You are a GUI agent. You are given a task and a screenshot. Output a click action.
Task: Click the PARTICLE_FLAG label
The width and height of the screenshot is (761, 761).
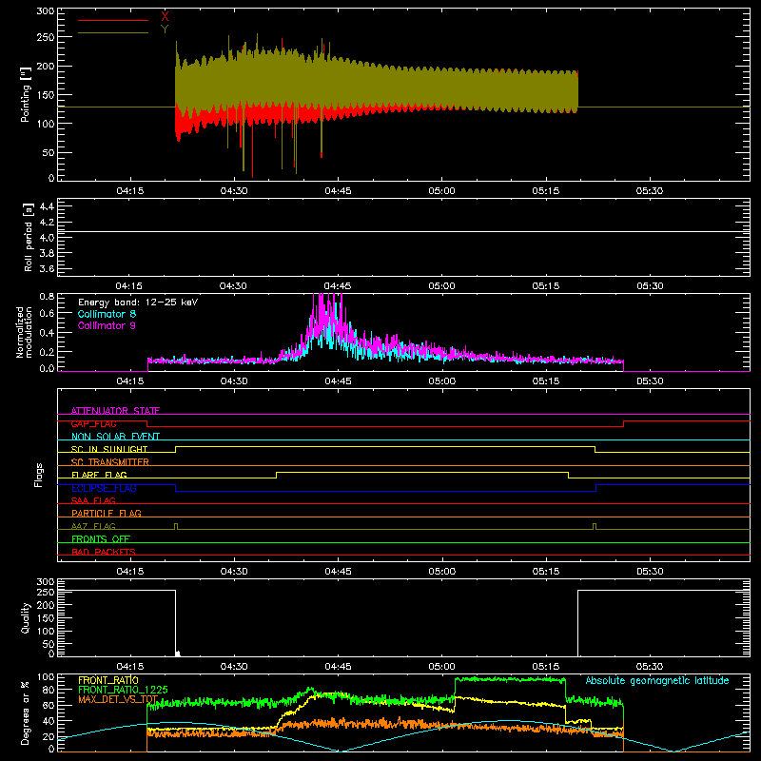107,513
